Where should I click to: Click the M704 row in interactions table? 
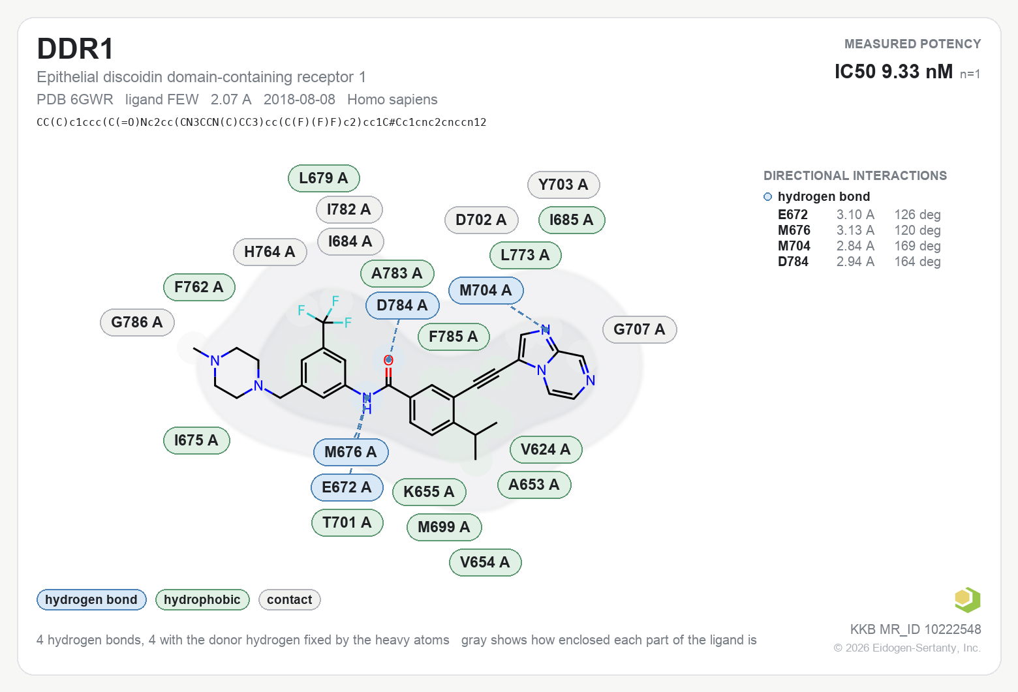[859, 246]
